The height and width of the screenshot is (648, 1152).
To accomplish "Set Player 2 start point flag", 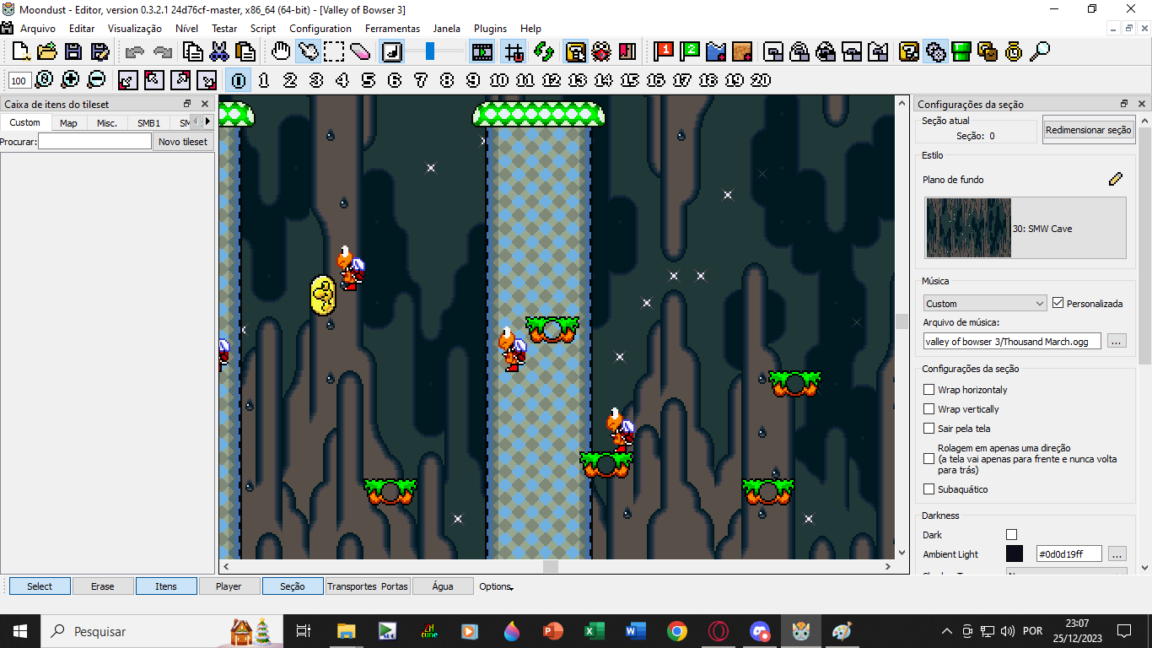I will point(690,51).
